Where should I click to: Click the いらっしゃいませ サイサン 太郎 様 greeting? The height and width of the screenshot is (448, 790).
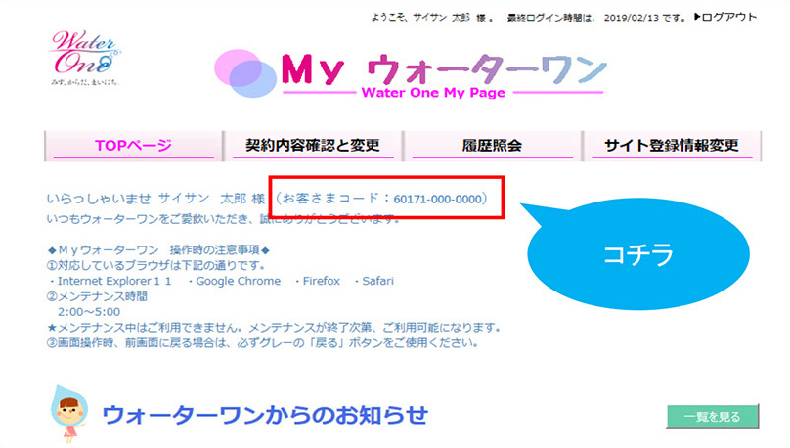pyautogui.click(x=155, y=199)
